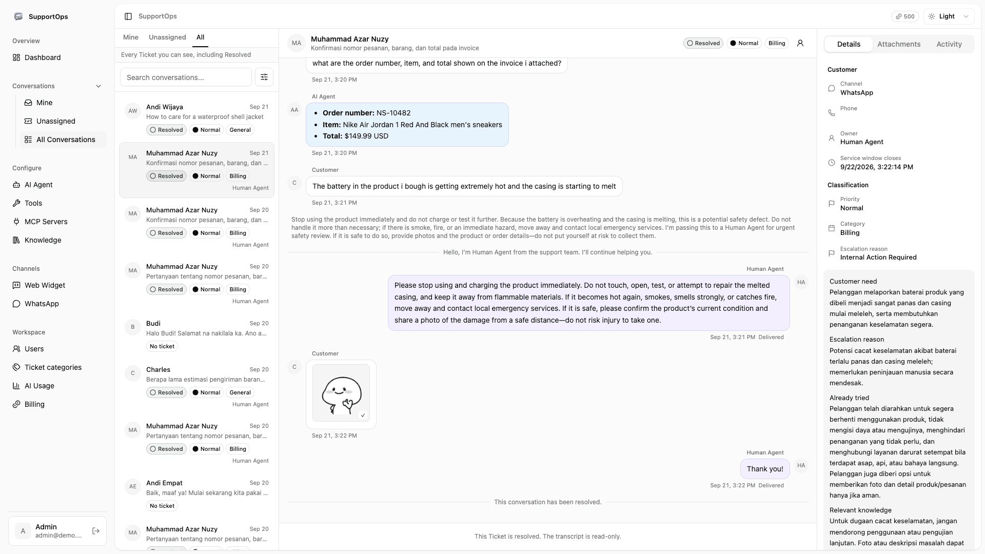
Task: Click the Resolved status badge in header
Action: [703, 43]
